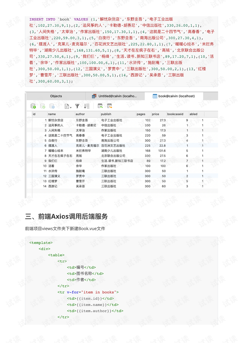Click author cell 余华

79,166
